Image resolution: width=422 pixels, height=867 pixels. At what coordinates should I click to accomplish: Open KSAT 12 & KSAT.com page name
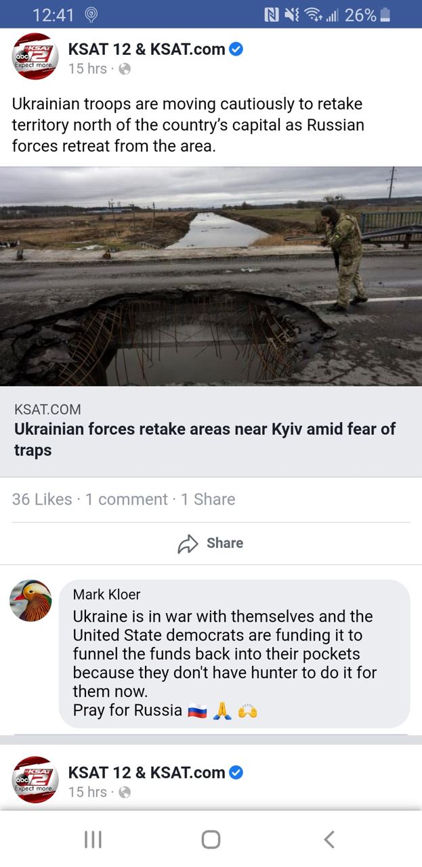146,49
